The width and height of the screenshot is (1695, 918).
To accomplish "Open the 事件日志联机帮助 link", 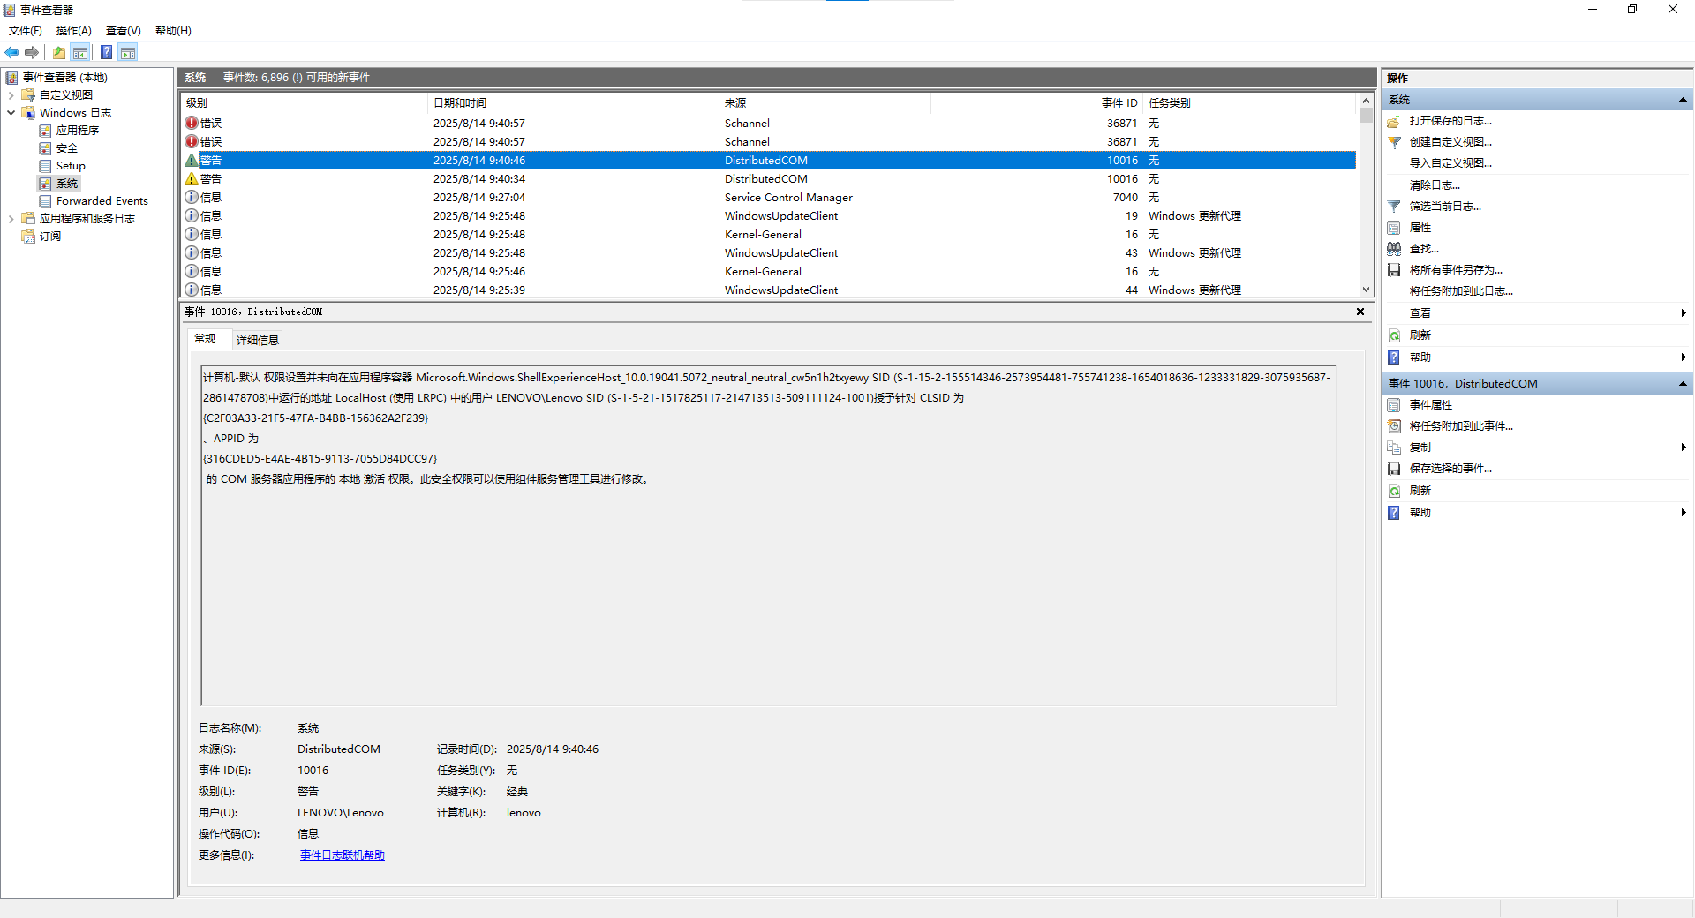I will [x=343, y=855].
